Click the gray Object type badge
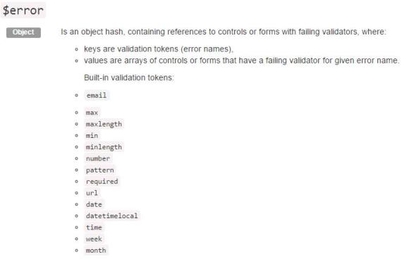409x259 pixels. 23,32
